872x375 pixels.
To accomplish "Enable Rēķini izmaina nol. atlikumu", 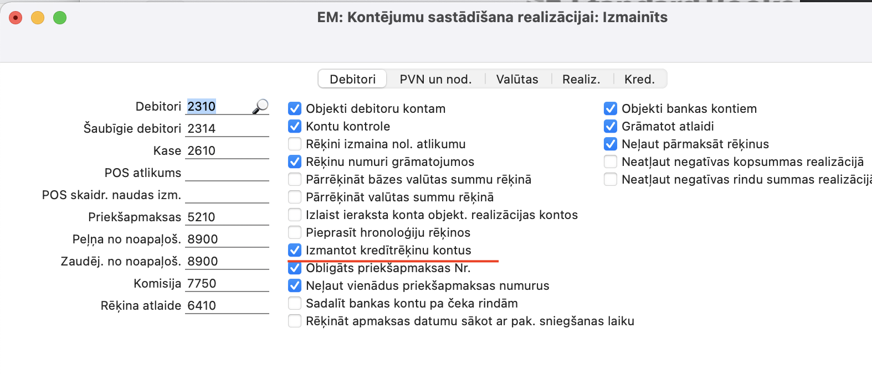I will [295, 144].
